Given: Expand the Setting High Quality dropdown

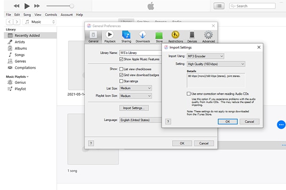Looking at the screenshot, I should click(216, 64).
